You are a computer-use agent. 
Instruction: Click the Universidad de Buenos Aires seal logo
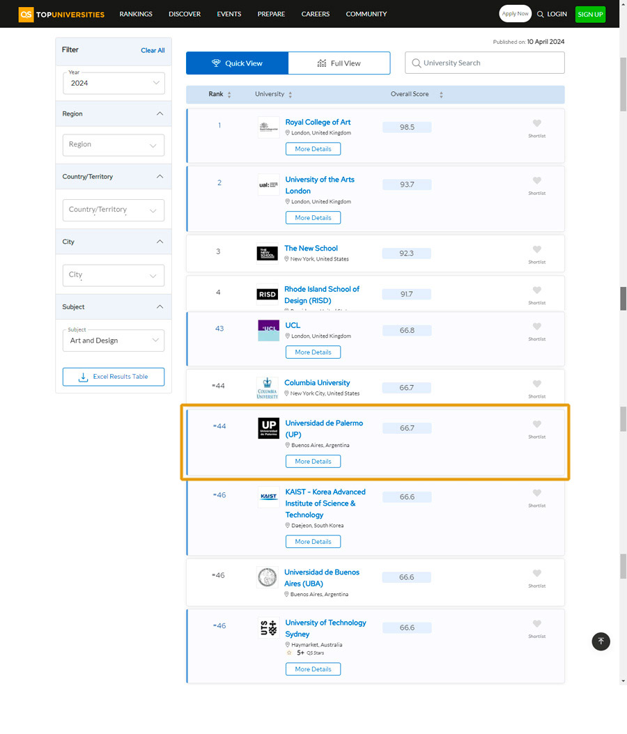(x=268, y=577)
